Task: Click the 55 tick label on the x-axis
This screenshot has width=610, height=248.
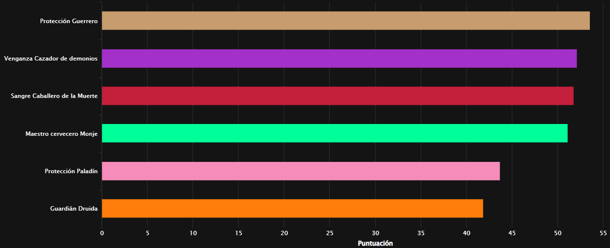Action: point(603,233)
